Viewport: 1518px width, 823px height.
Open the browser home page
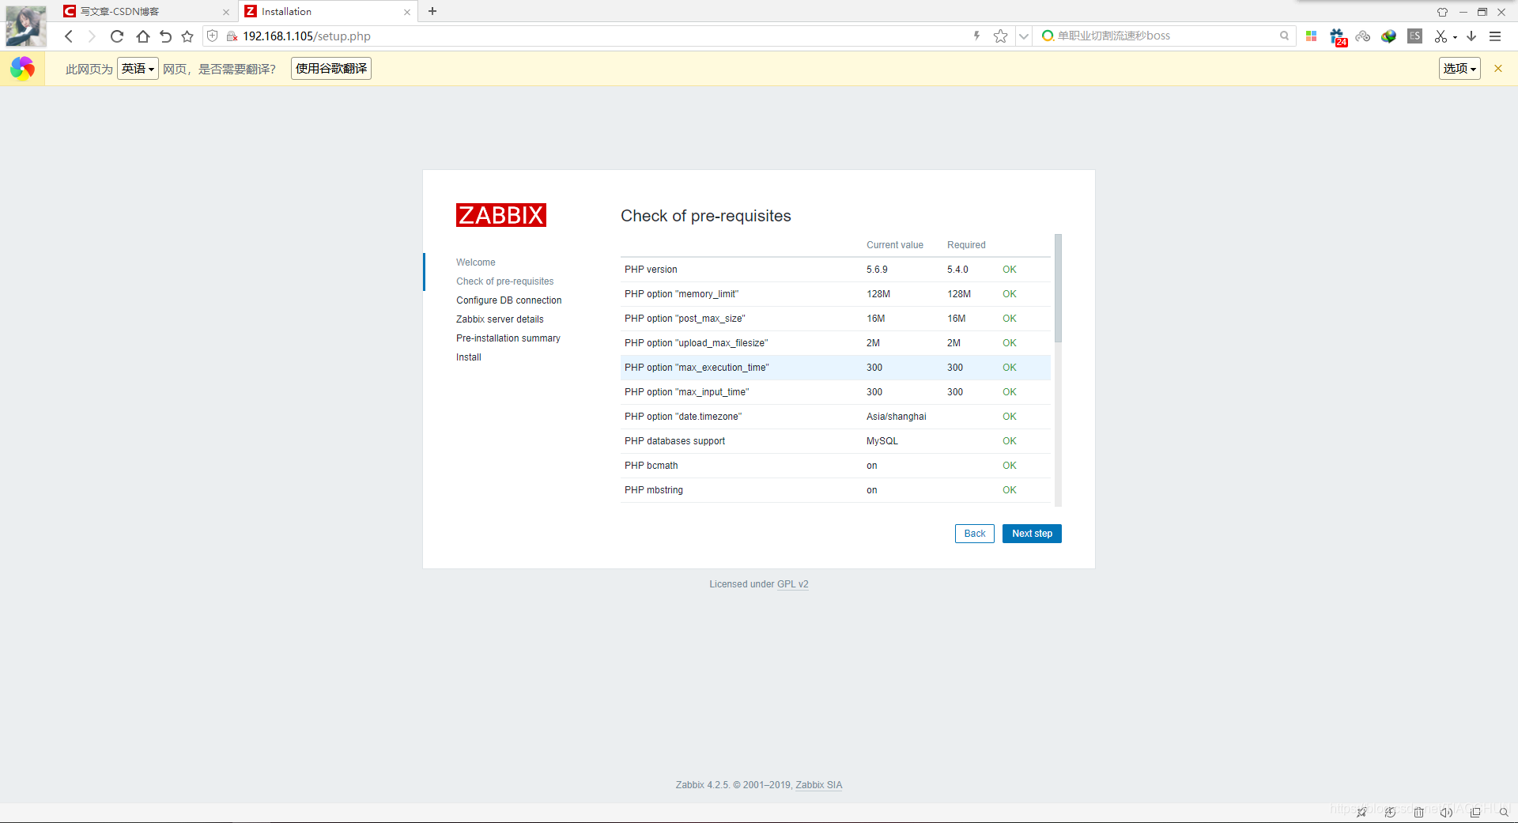(143, 36)
